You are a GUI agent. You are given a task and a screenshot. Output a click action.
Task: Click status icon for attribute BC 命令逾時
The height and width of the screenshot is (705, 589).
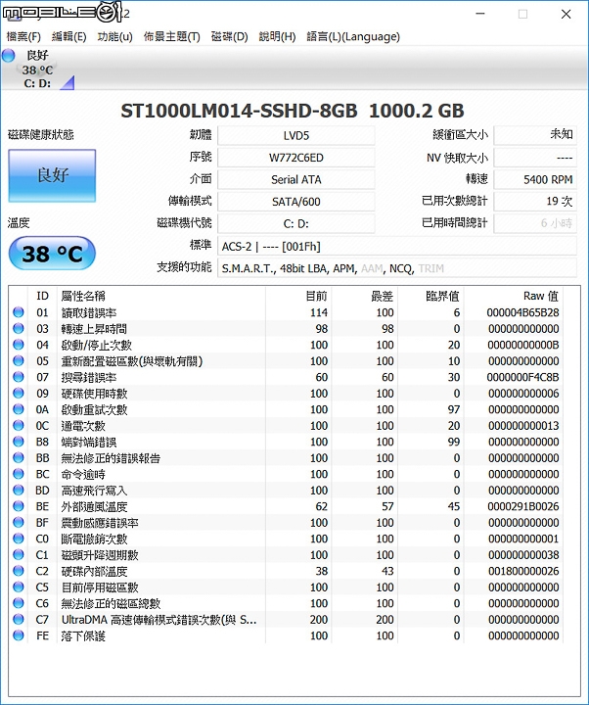pyautogui.click(x=19, y=474)
